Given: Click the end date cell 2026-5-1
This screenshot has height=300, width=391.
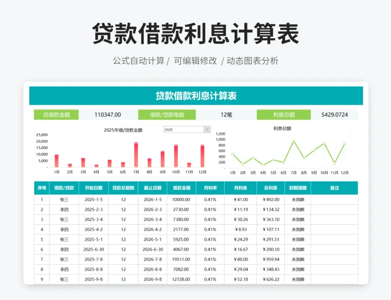Looking at the screenshot, I should pyautogui.click(x=152, y=239).
